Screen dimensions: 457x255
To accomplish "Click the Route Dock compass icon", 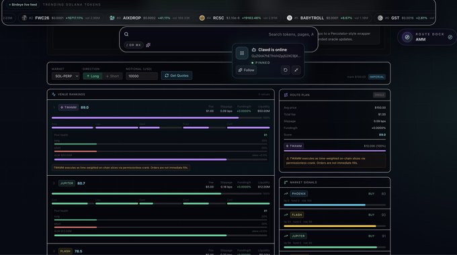I will point(407,37).
